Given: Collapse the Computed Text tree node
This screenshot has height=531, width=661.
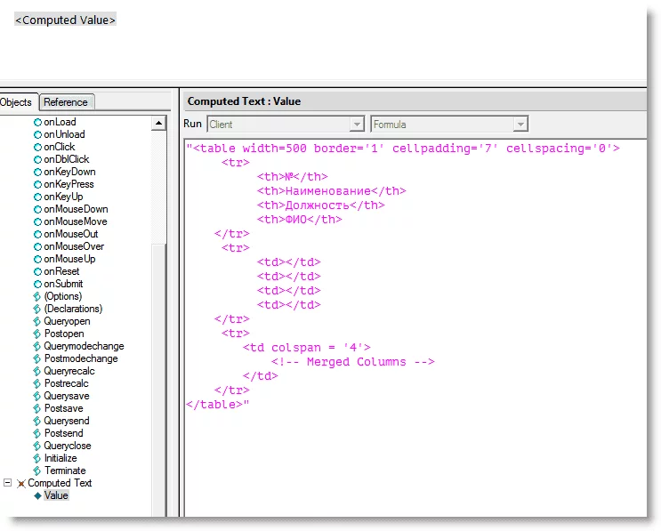Looking at the screenshot, I should point(8,483).
